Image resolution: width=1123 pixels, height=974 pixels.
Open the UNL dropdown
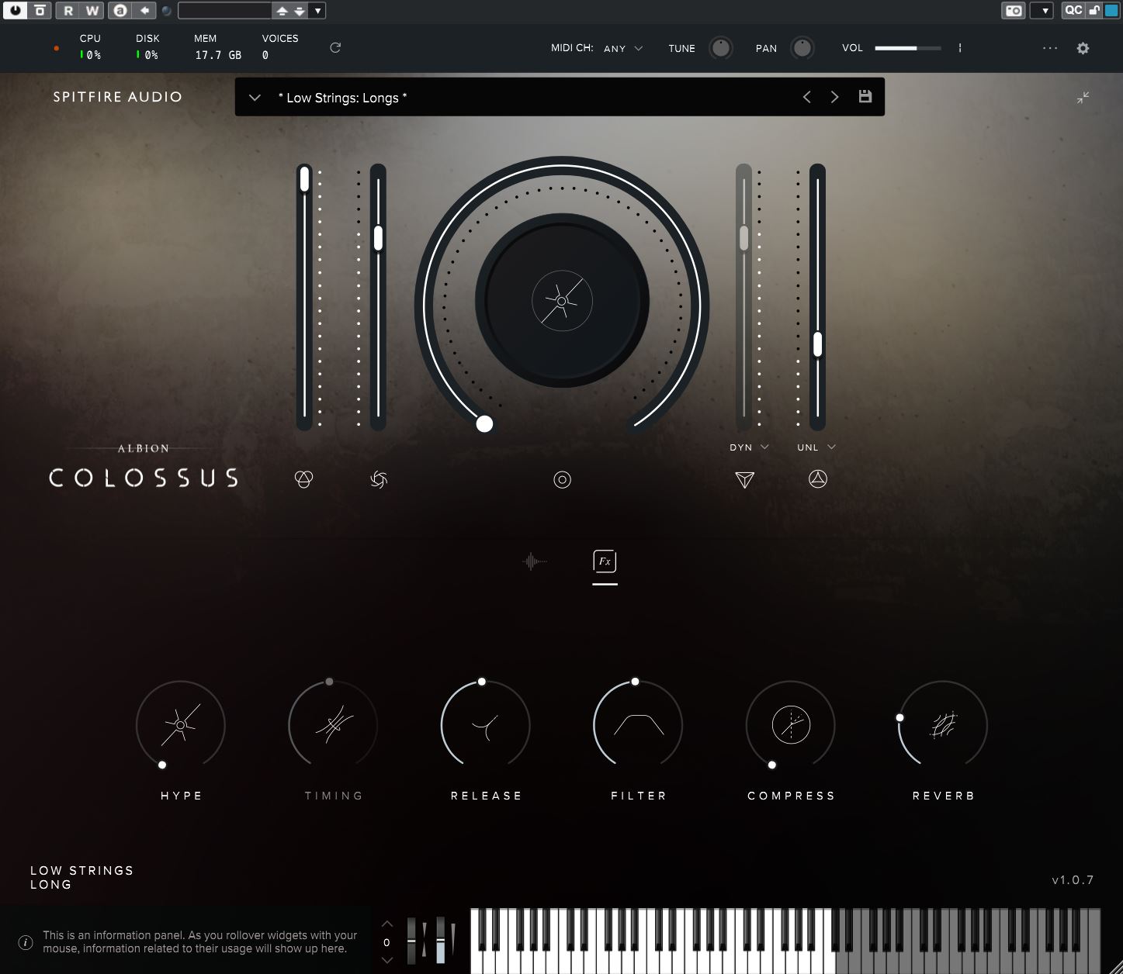[x=816, y=447]
